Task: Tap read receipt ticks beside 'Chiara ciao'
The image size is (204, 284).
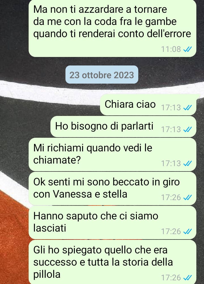Action: click(188, 108)
